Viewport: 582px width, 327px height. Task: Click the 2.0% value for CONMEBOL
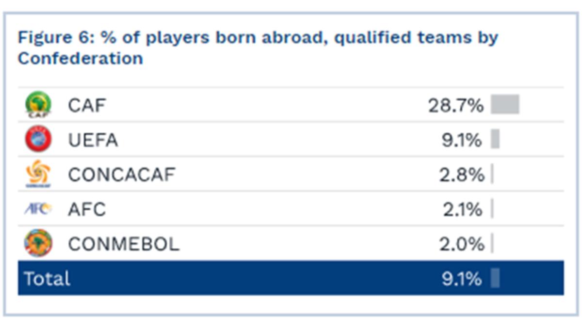coord(462,244)
